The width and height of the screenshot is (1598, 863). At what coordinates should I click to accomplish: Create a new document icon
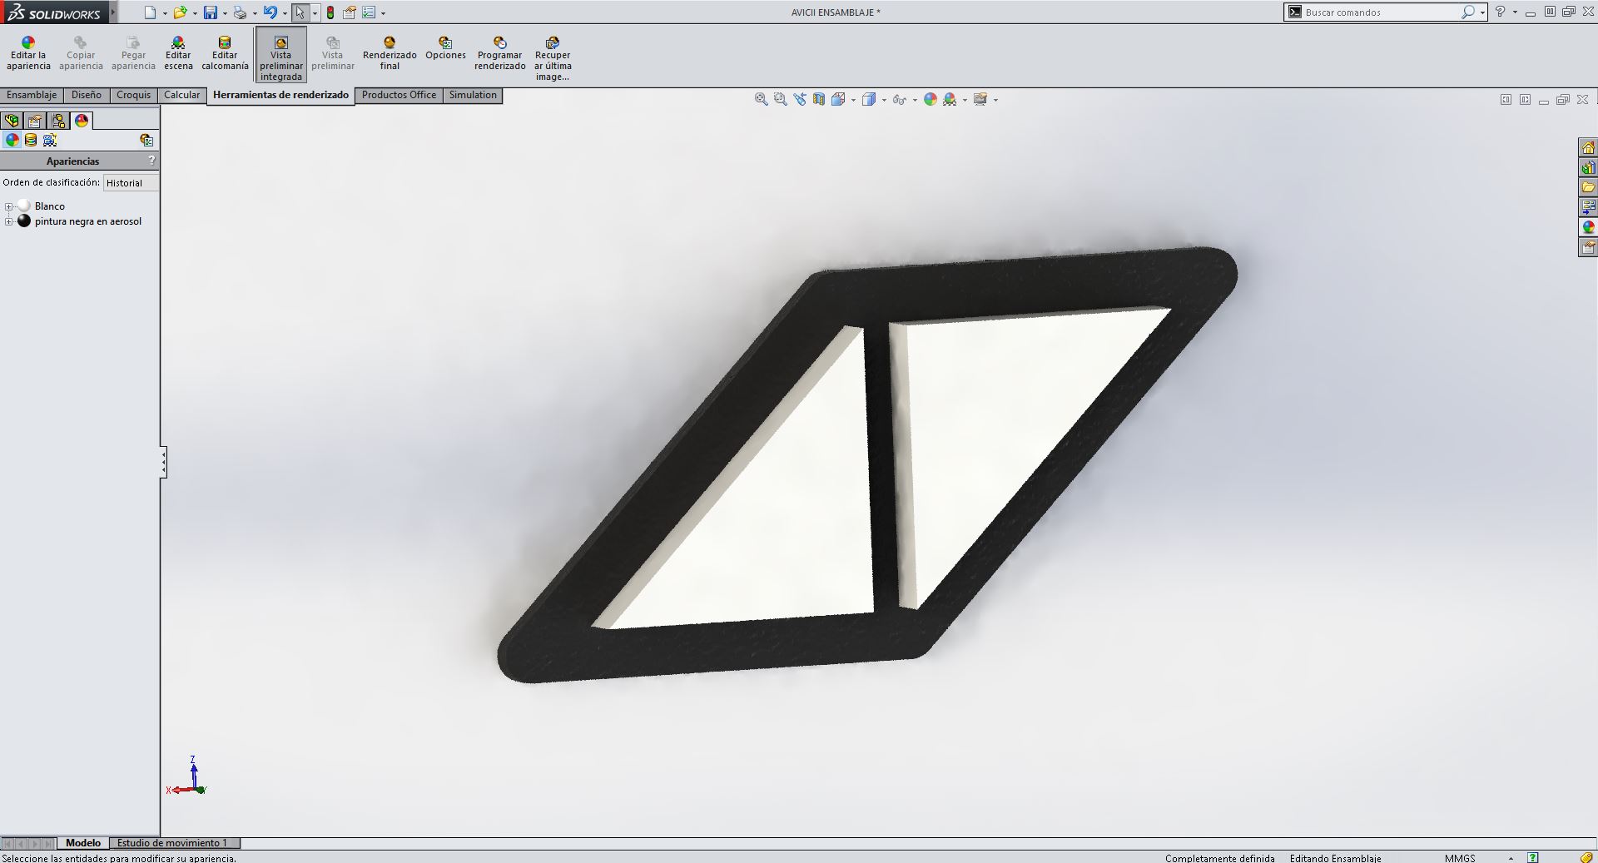[x=150, y=12]
